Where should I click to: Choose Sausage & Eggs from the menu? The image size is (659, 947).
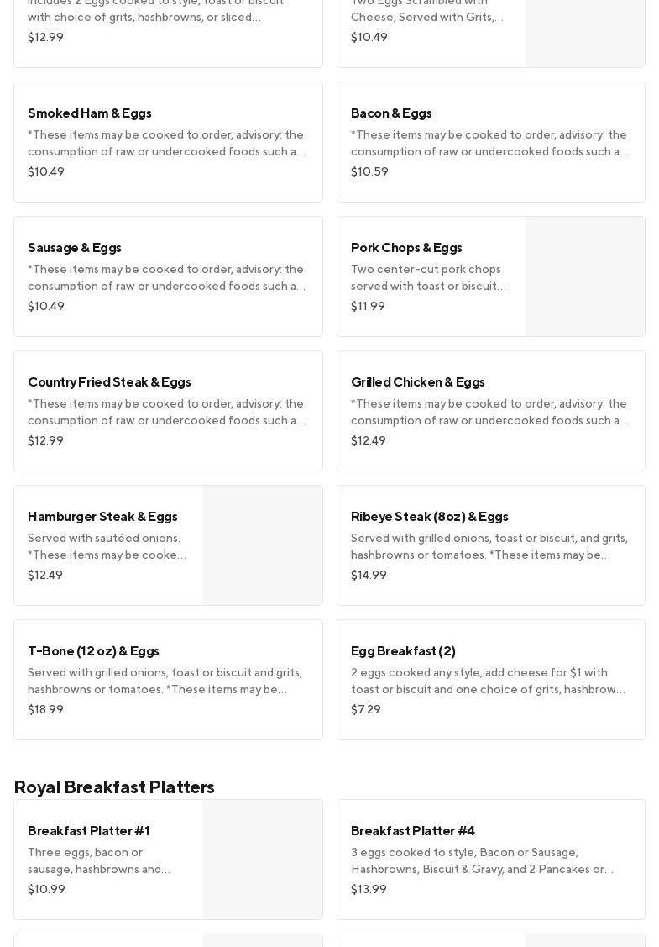pyautogui.click(x=168, y=276)
